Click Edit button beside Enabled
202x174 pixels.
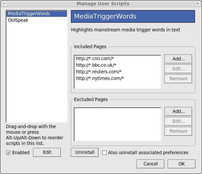[47, 153]
